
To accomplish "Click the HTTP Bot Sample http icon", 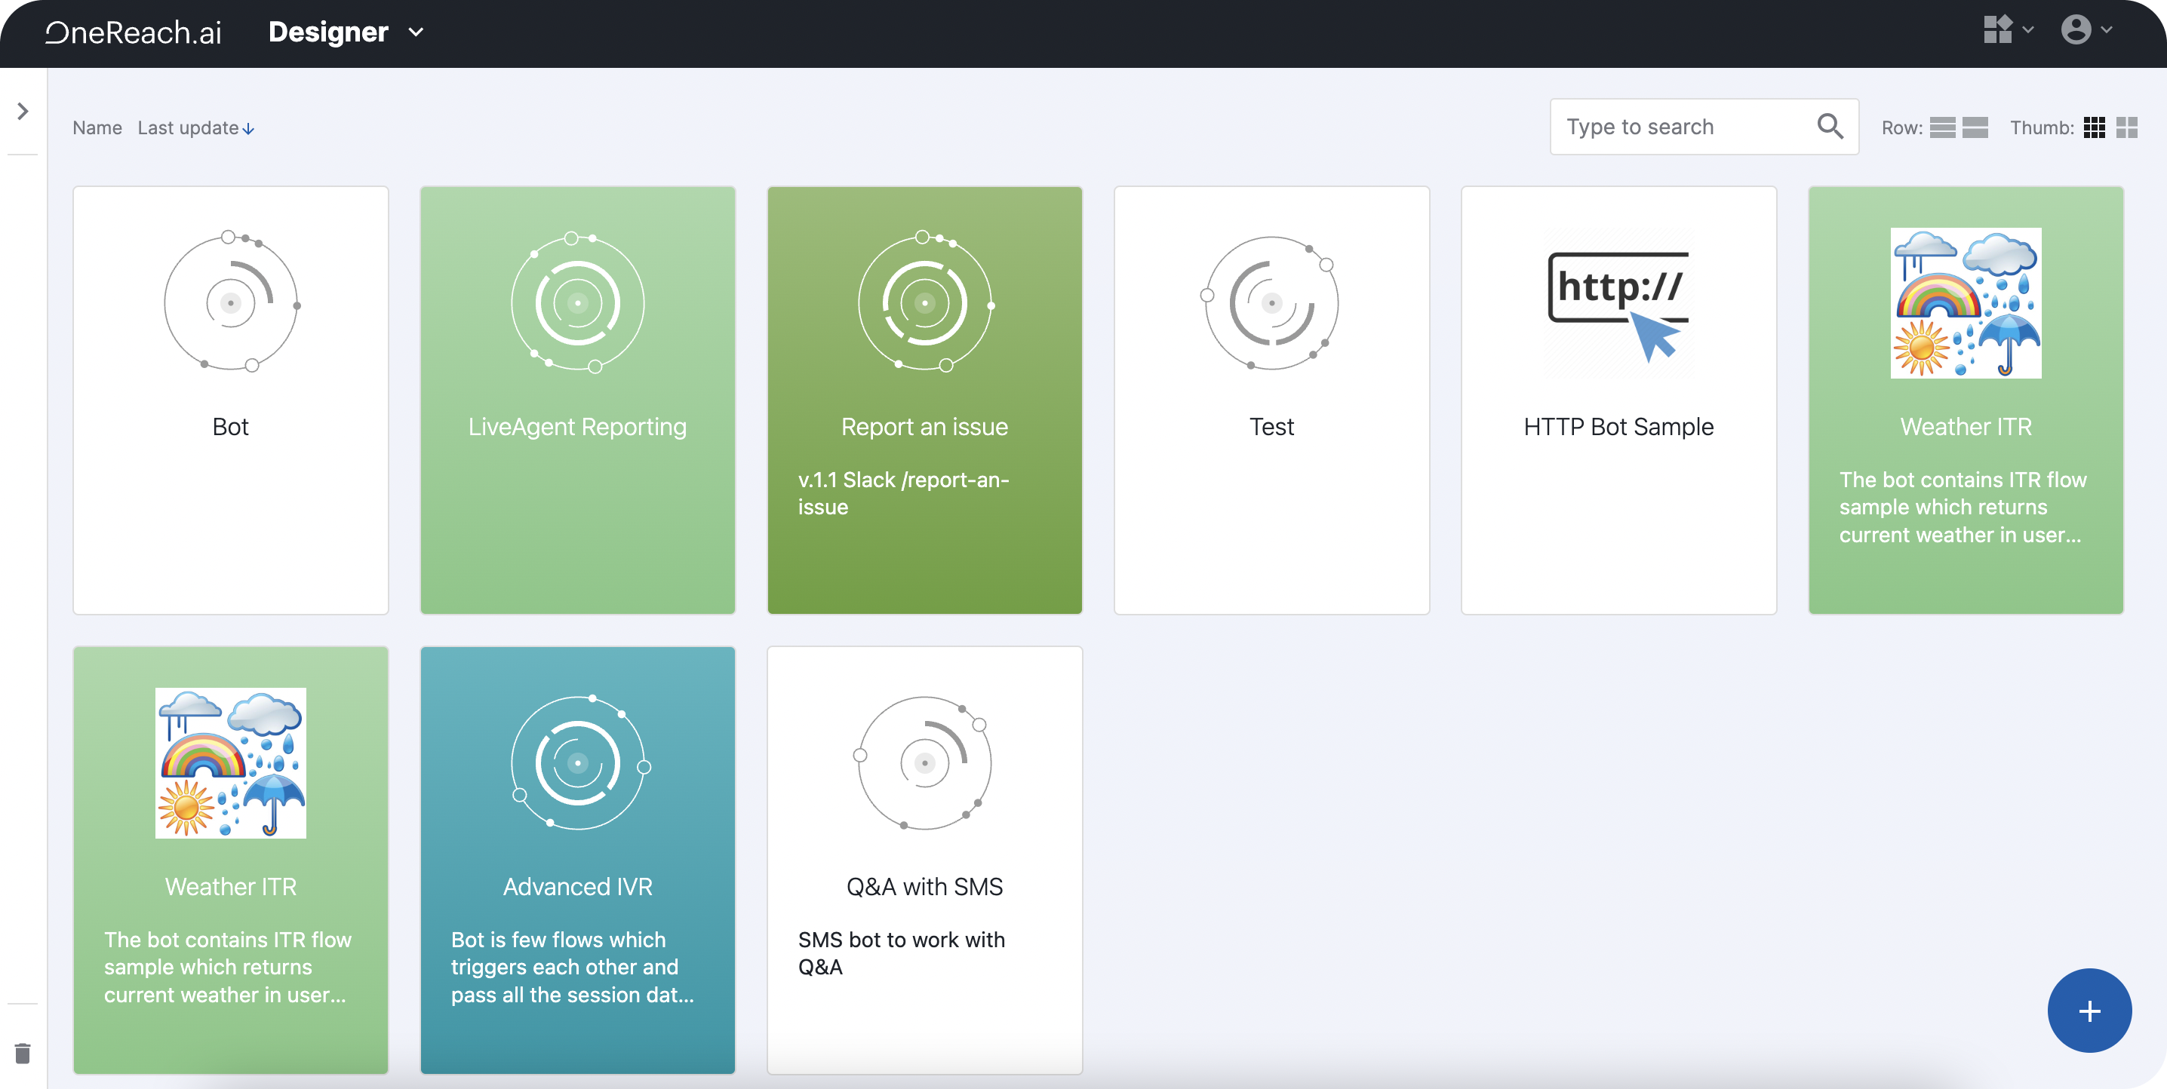I will tap(1618, 304).
